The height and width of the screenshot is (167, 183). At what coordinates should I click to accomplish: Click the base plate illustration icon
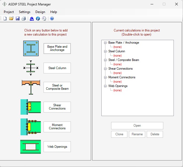tap(31, 48)
